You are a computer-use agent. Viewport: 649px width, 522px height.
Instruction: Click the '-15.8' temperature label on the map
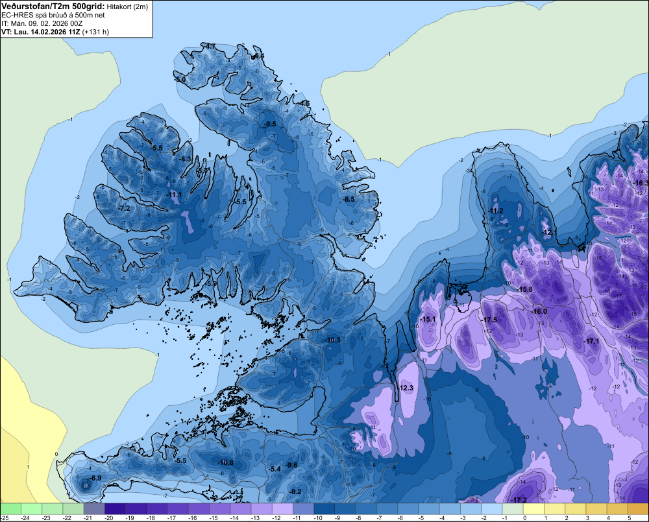pos(525,290)
